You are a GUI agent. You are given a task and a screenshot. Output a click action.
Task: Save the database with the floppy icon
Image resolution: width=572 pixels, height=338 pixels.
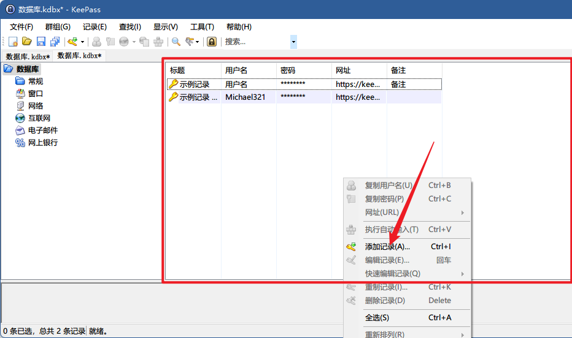pyautogui.click(x=41, y=42)
